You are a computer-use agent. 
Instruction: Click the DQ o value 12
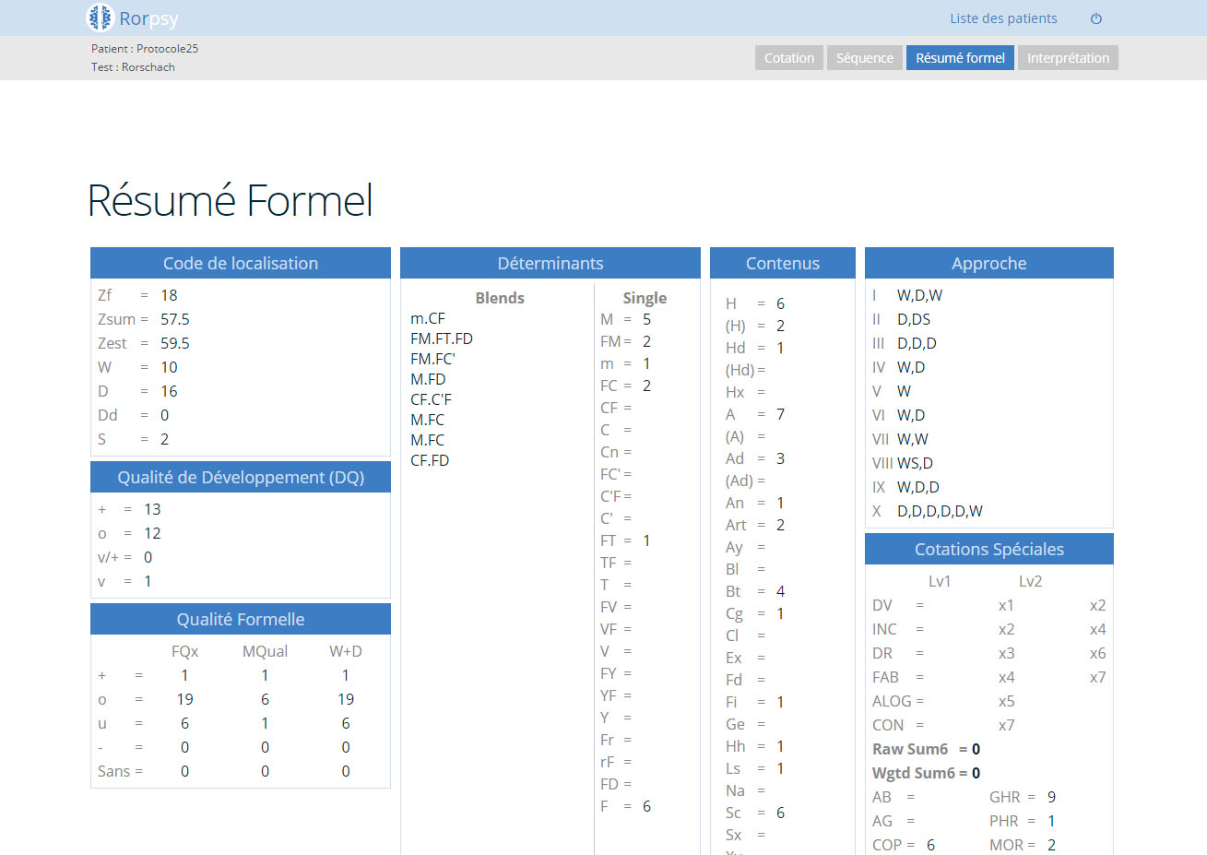(152, 533)
